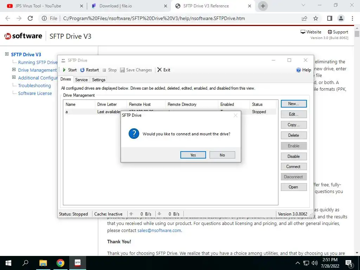
Task: Expand the Additional Configuration tree node
Action: 14,77
